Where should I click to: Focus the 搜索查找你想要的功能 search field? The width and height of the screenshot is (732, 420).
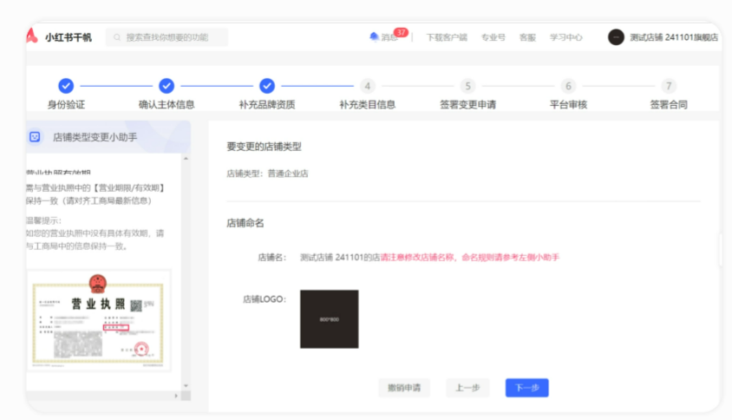[x=167, y=37]
